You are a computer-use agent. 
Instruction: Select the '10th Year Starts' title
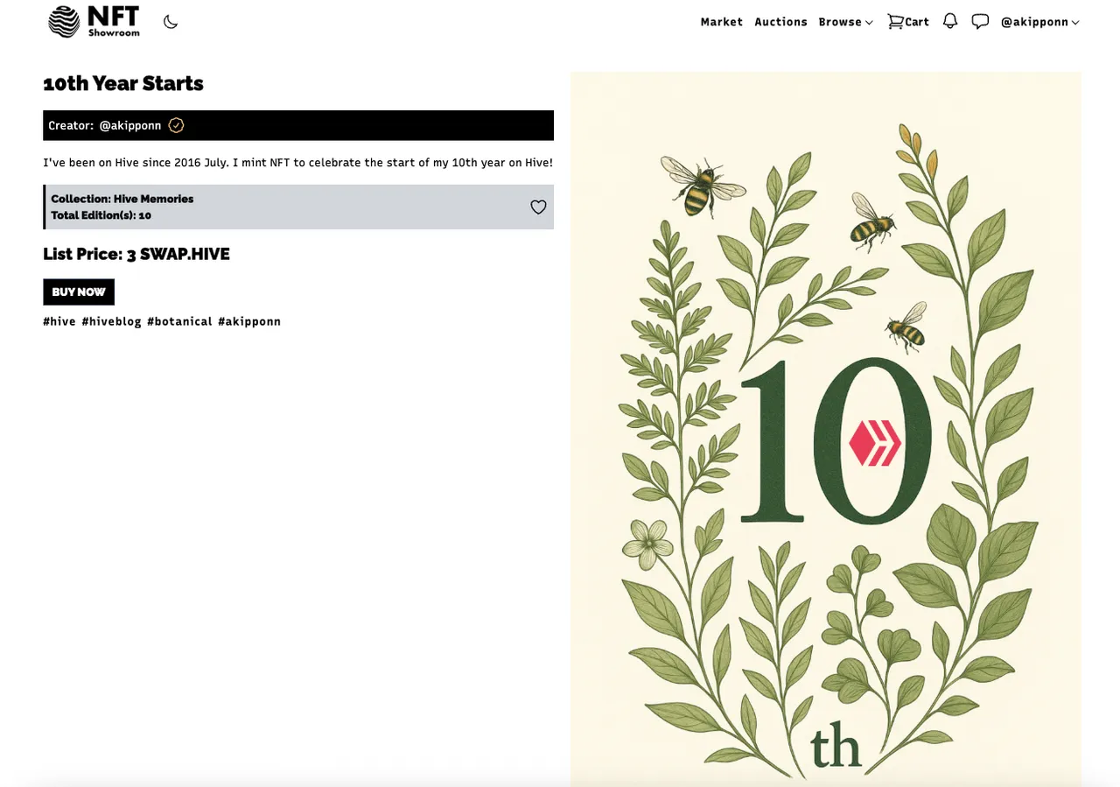tap(123, 83)
